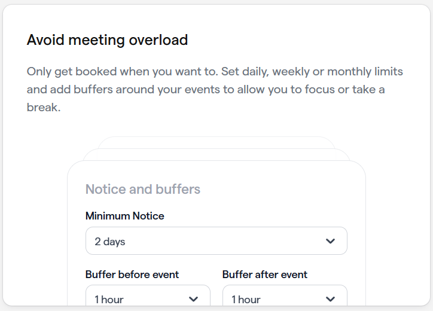This screenshot has height=311, width=433.
Task: Click the rearmost stacked card's top edge
Action: tap(216, 141)
